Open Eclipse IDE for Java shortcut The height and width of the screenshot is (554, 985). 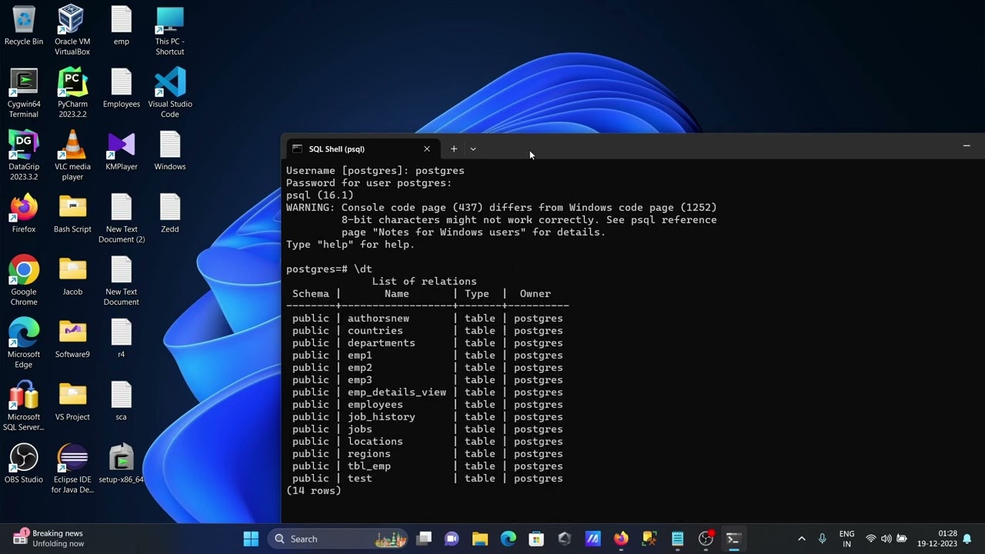(x=72, y=469)
